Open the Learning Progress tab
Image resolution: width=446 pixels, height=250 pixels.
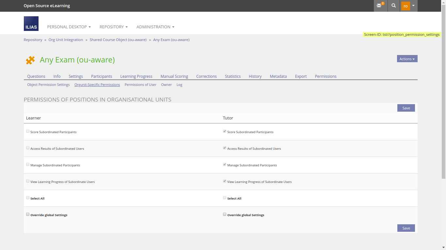coord(136,76)
